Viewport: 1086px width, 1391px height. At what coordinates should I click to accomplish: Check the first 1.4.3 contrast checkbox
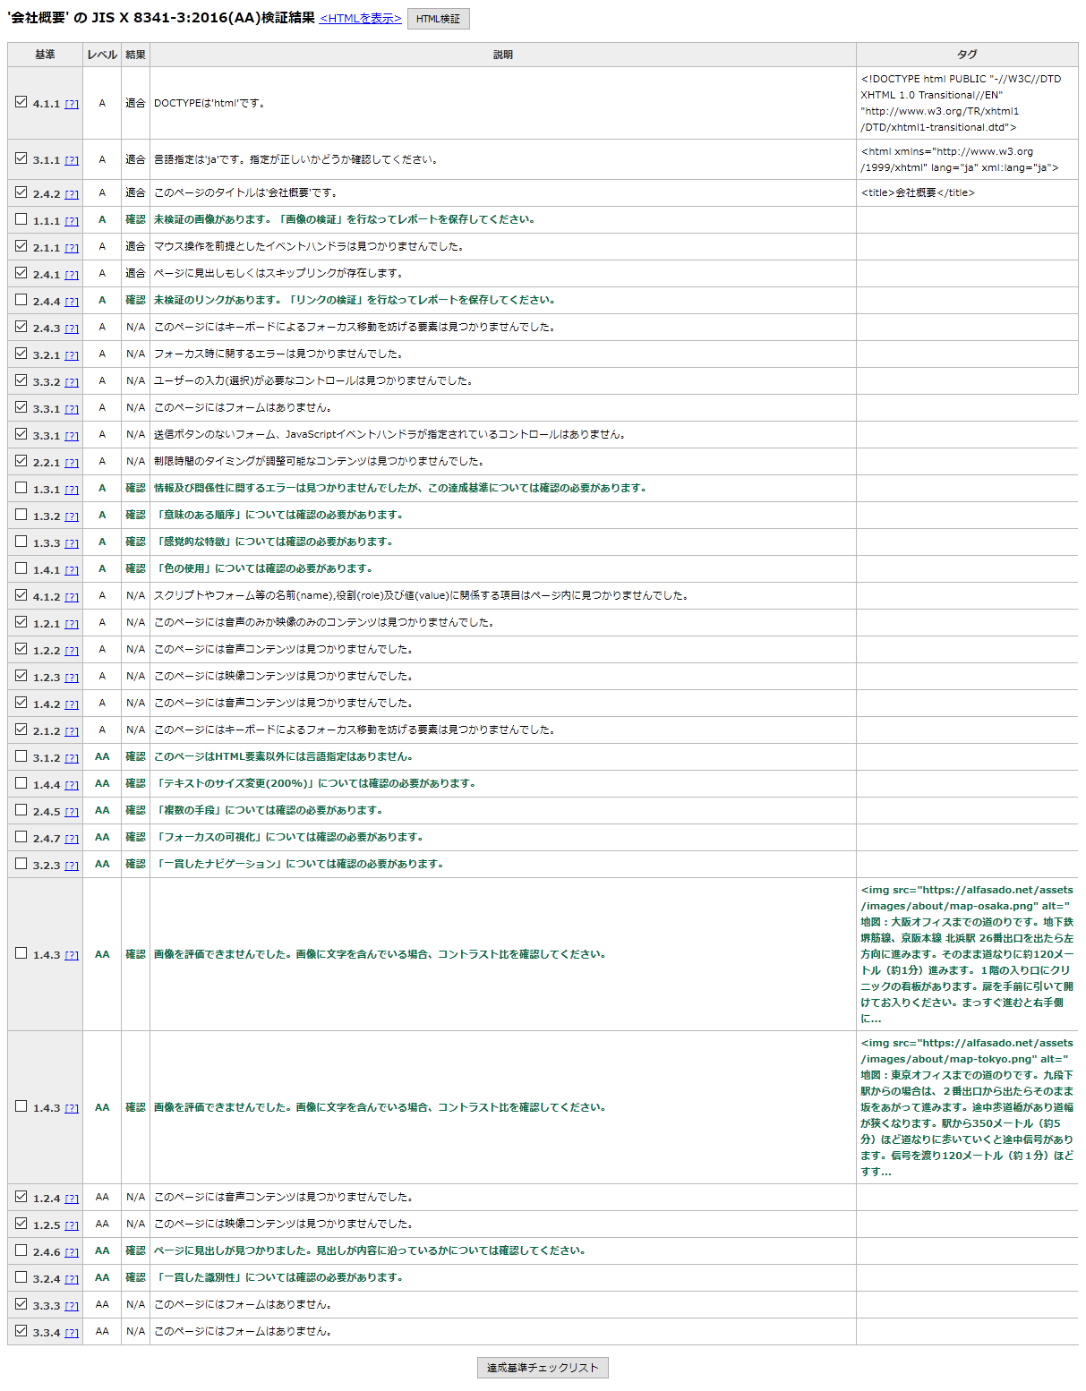point(20,955)
